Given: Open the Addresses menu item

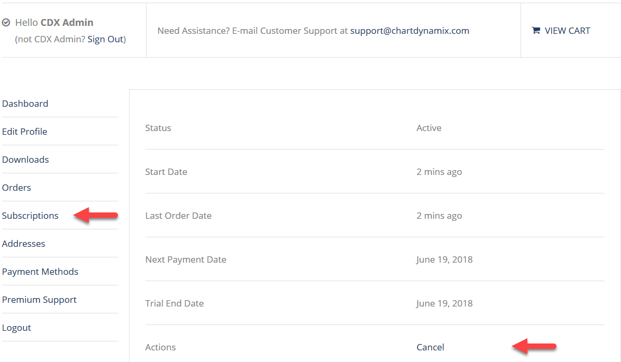Looking at the screenshot, I should pyautogui.click(x=23, y=244).
